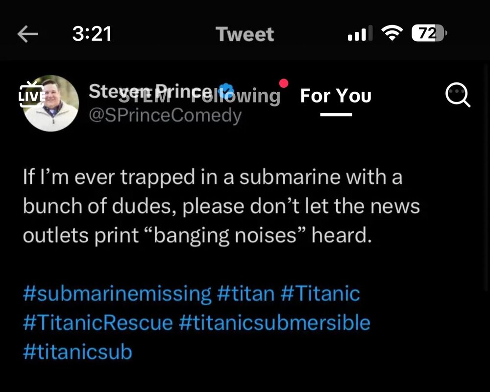
Task: Tap the red notification dot
Action: (283, 83)
